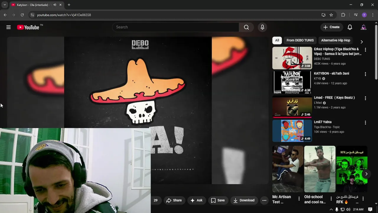
Task: Save video to playlist
Action: 218,200
